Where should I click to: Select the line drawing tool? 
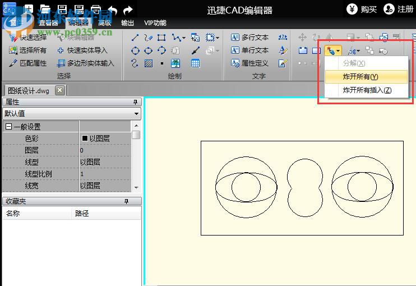[135, 38]
